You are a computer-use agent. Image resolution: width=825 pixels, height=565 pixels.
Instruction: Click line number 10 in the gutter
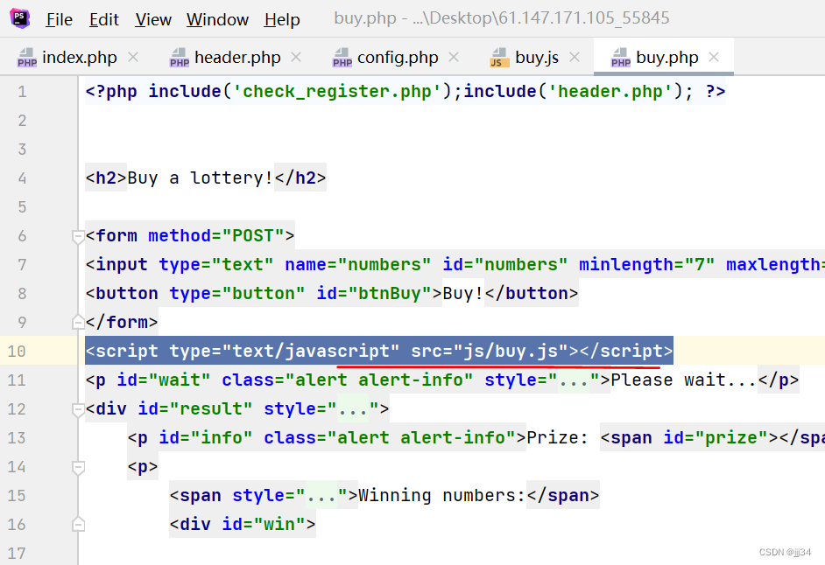[x=17, y=351]
